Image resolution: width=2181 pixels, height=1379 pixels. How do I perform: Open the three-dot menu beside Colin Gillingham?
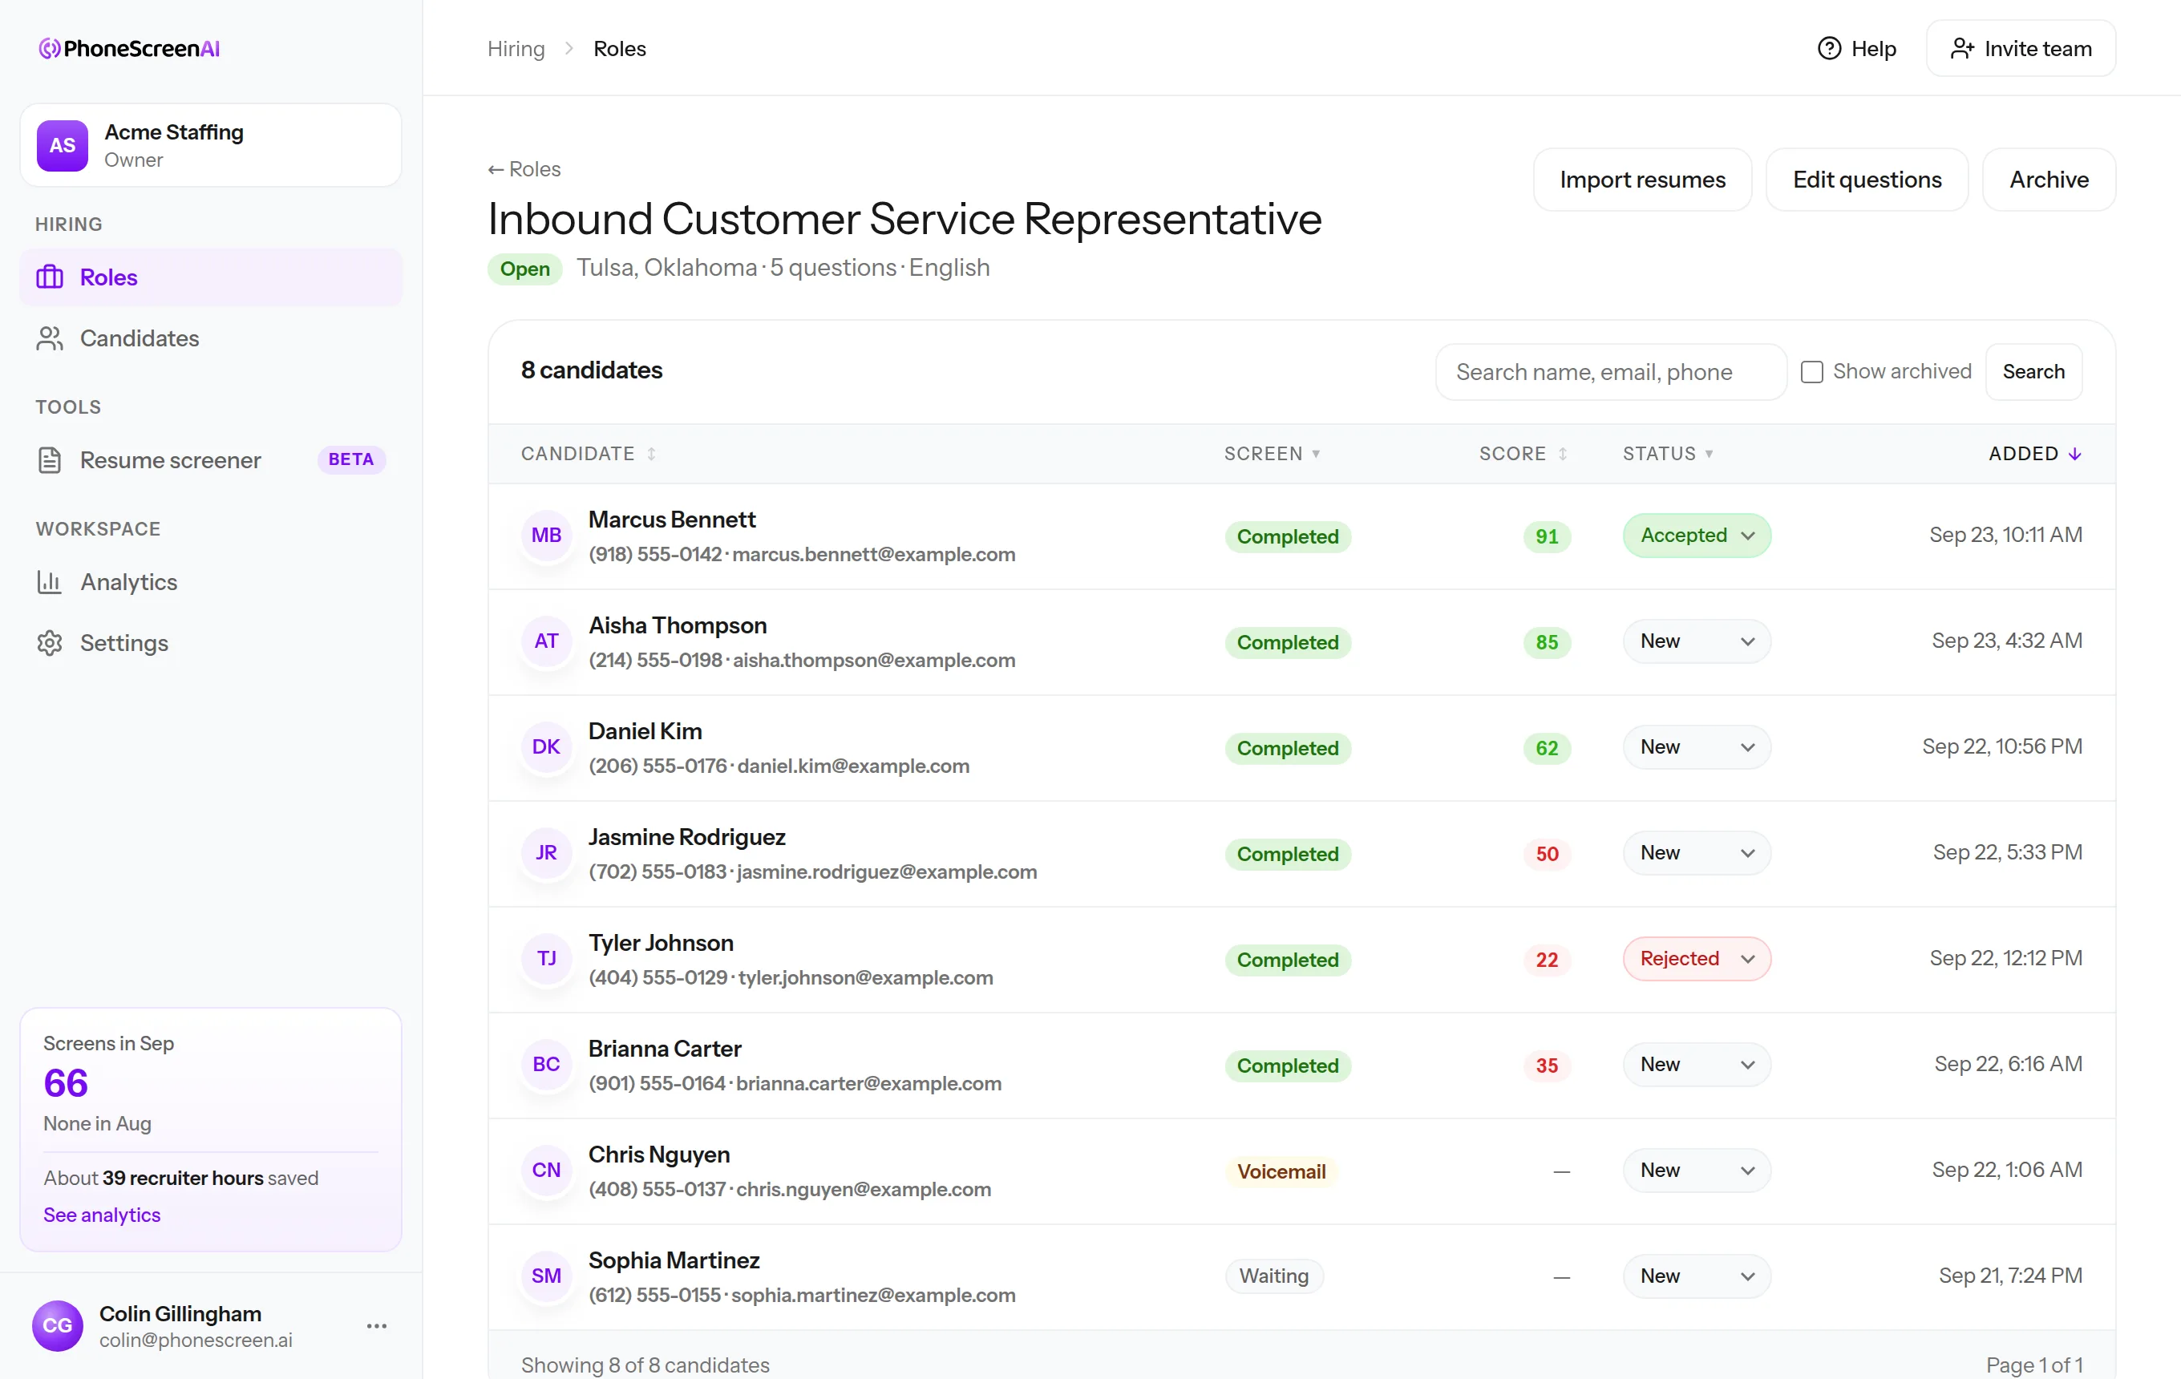pyautogui.click(x=377, y=1325)
